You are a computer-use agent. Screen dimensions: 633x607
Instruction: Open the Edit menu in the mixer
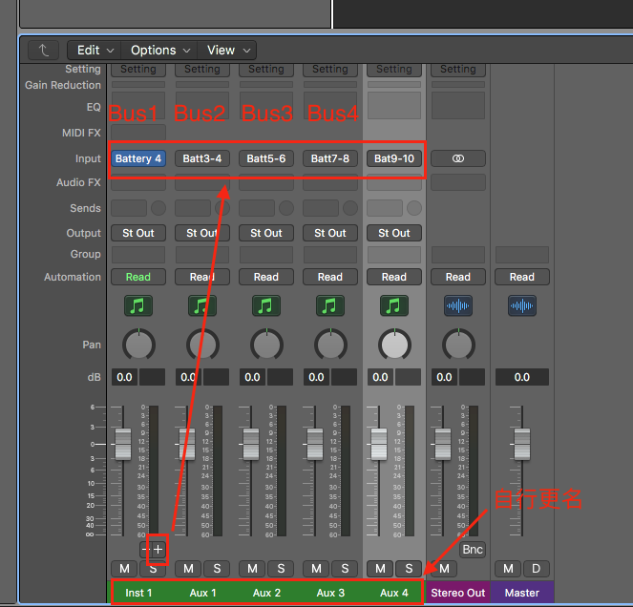(95, 51)
